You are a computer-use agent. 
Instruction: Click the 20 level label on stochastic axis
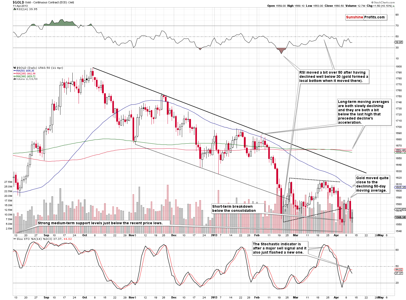point(397,283)
